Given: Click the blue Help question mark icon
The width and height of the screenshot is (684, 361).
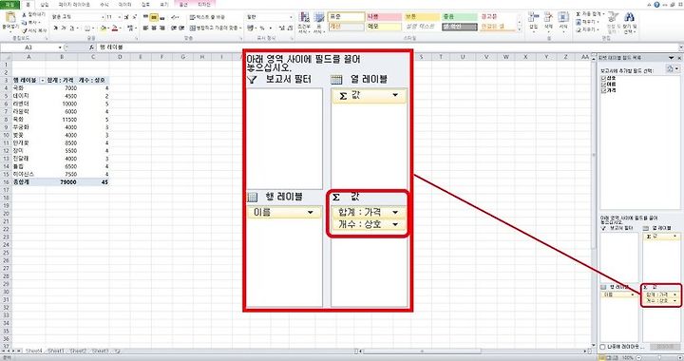Looking at the screenshot, I should (x=657, y=5).
